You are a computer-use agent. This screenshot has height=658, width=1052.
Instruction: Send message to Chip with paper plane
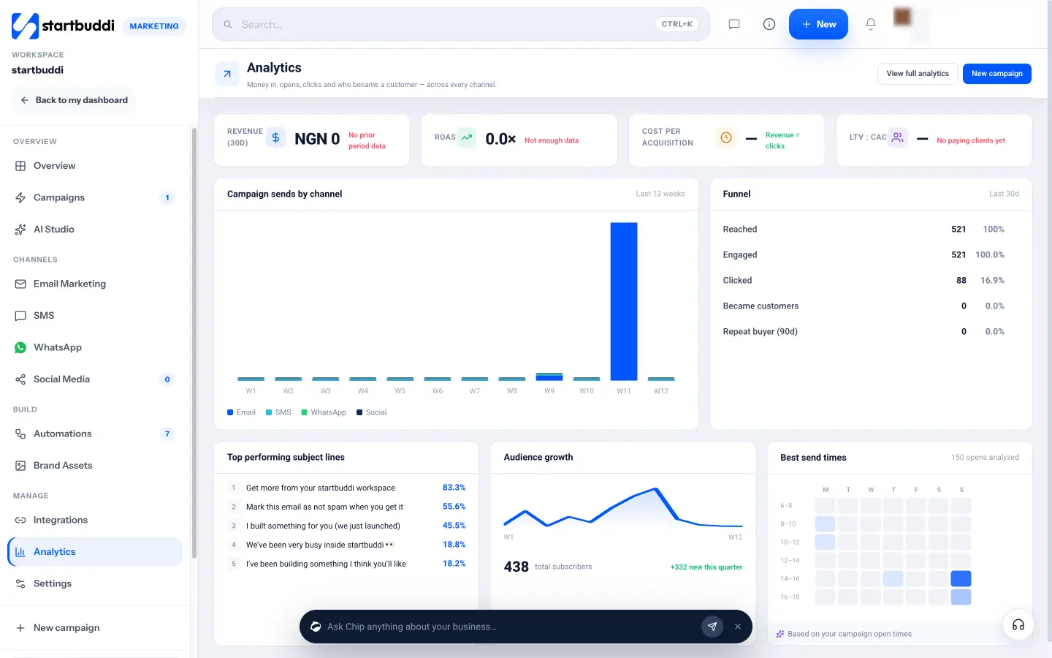pyautogui.click(x=712, y=627)
